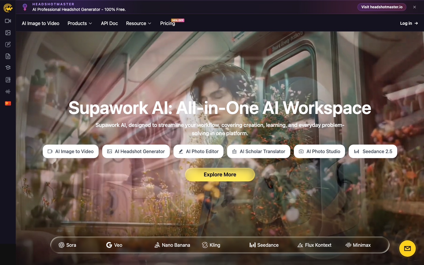Open the Pricing page
This screenshot has width=424, height=265.
pyautogui.click(x=168, y=23)
